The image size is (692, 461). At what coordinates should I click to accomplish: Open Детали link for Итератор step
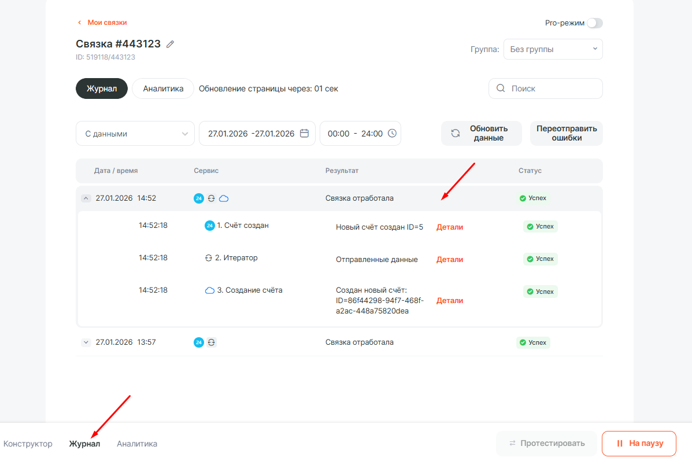449,260
